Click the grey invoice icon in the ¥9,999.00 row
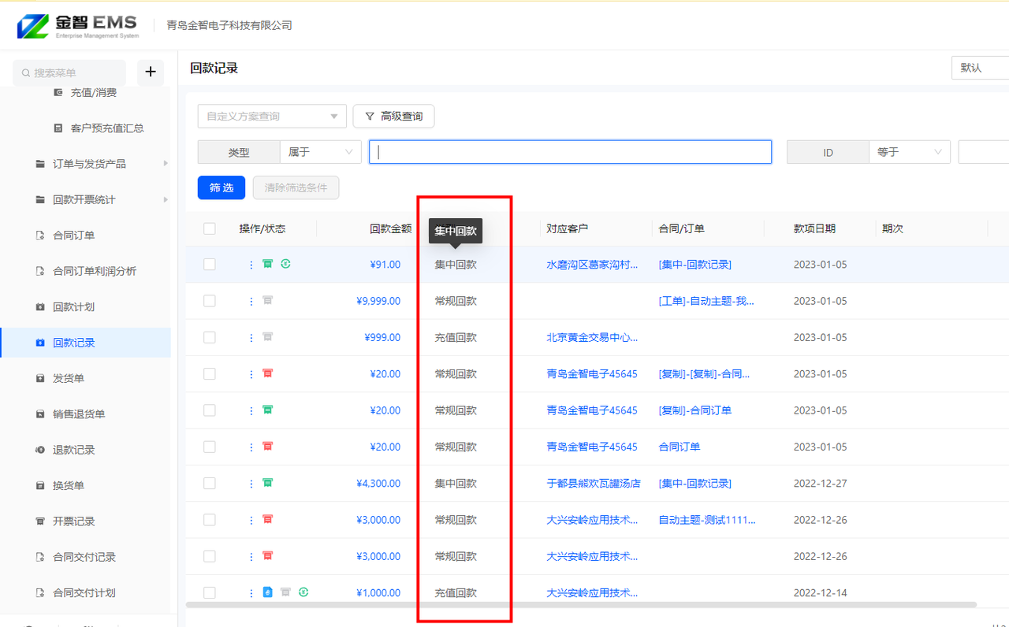 (x=267, y=300)
